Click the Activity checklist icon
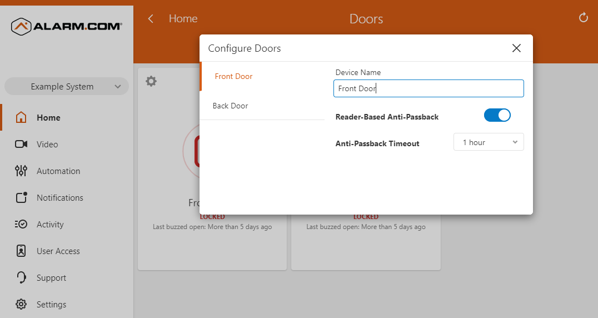Image resolution: width=598 pixels, height=318 pixels. (21, 225)
